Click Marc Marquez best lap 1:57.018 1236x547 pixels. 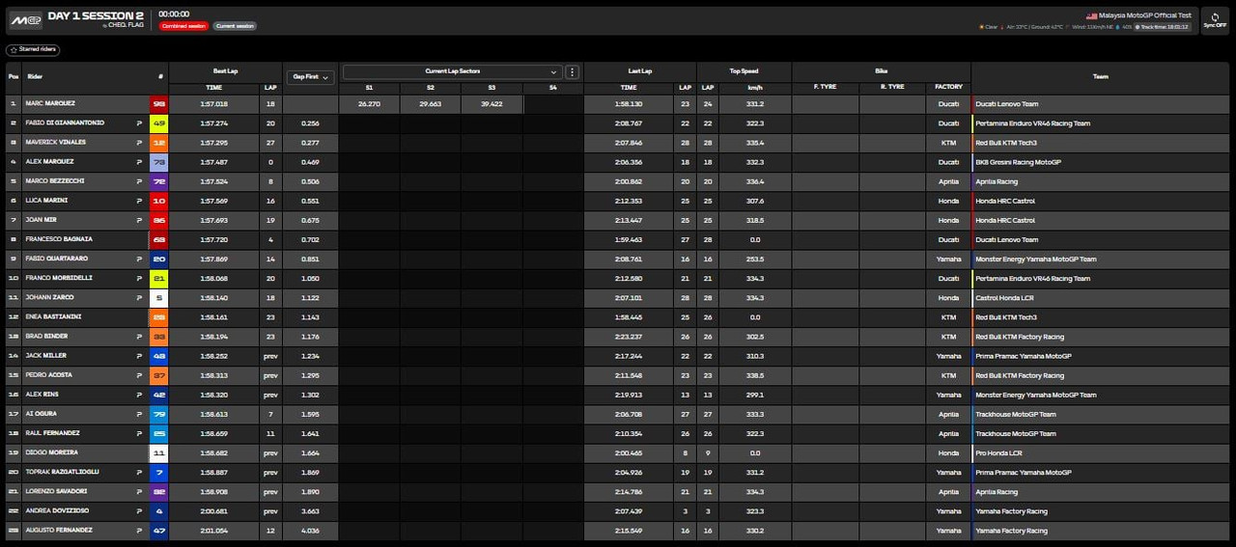point(214,103)
